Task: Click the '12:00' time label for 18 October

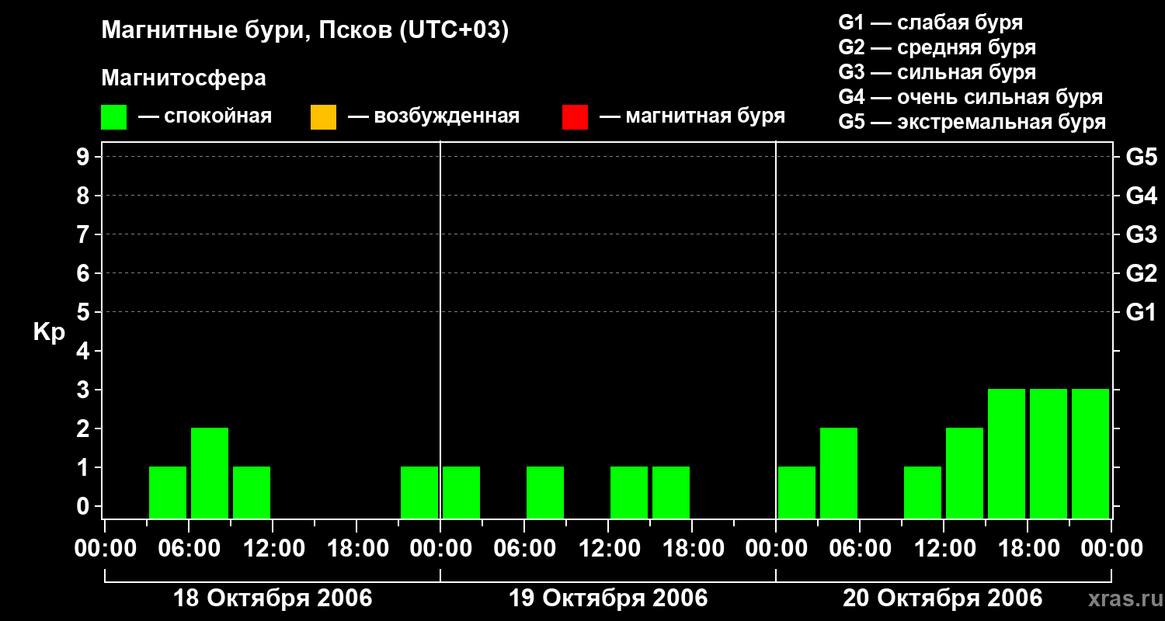Action: [x=273, y=549]
